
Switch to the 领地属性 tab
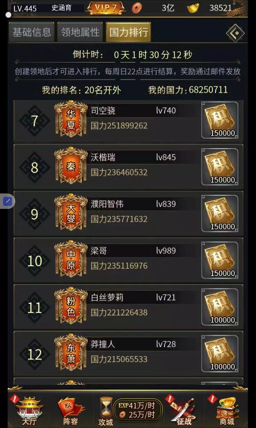pos(80,32)
